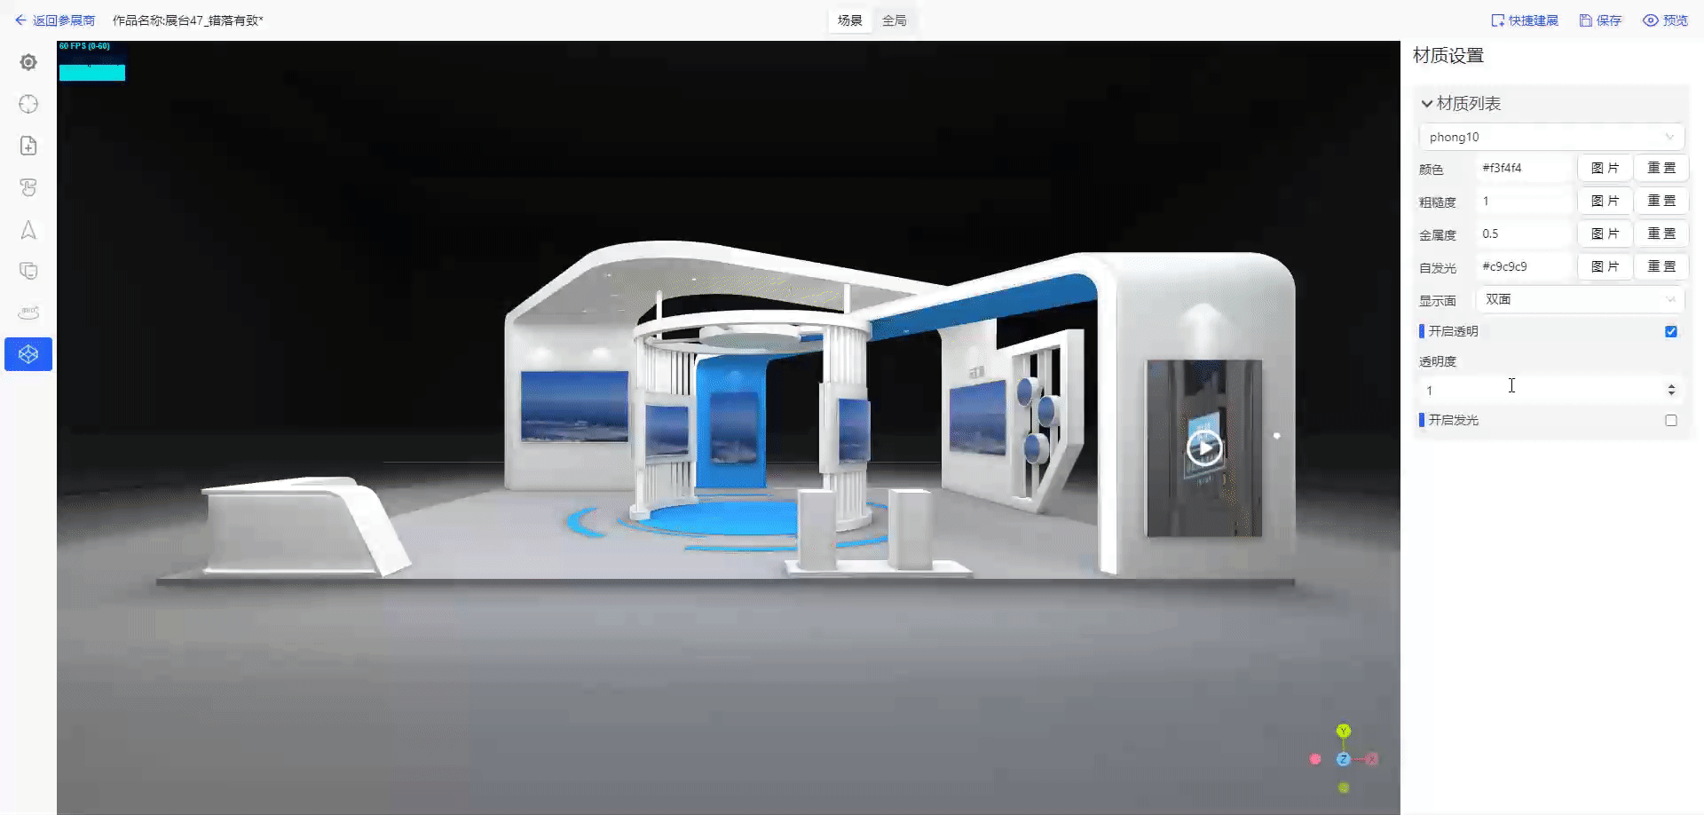Enable the 开启发光 glow checkbox
The height and width of the screenshot is (815, 1704).
[x=1670, y=420]
